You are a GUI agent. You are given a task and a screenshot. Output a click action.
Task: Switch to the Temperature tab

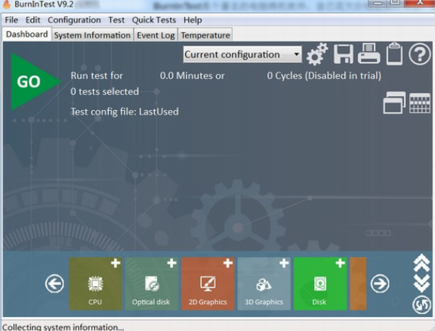(205, 35)
